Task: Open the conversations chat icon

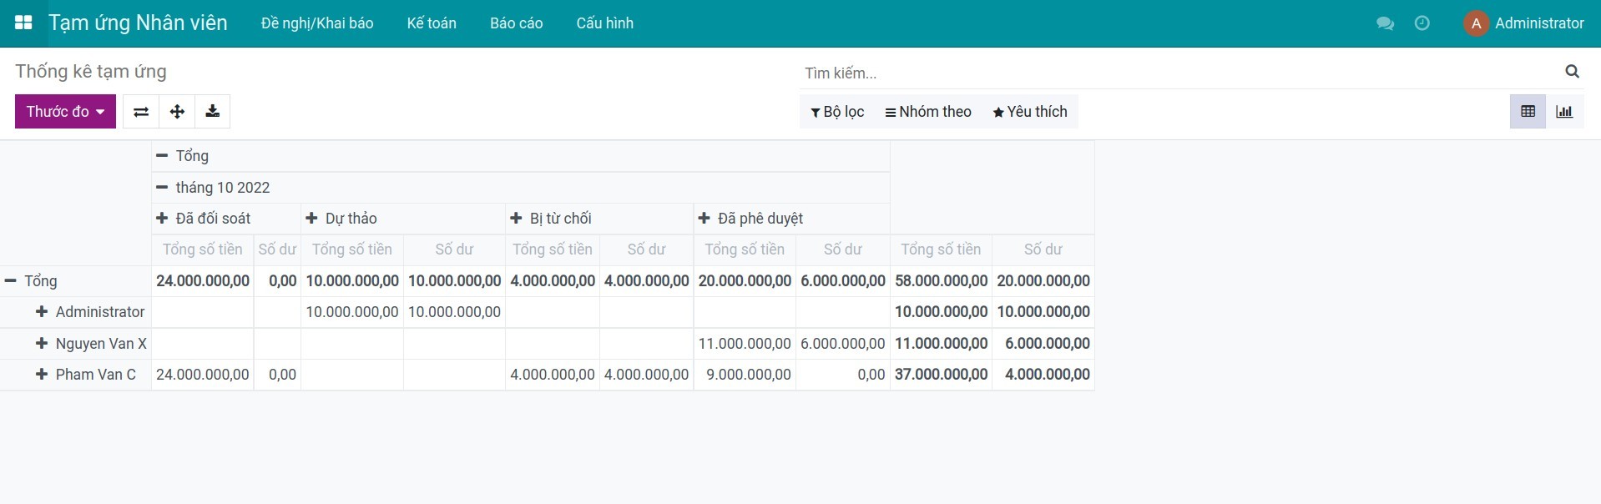Action: [x=1385, y=23]
